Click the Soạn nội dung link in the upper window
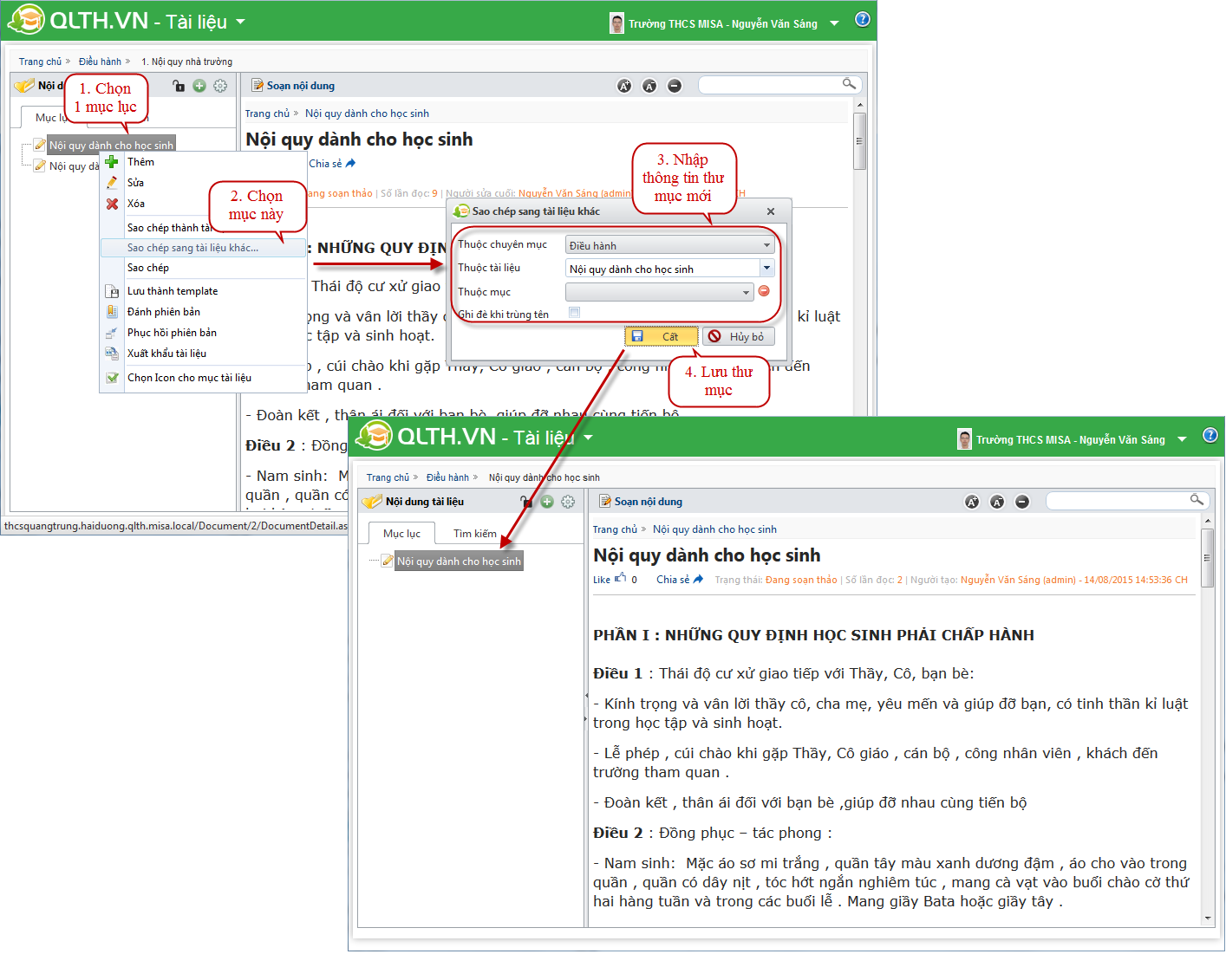This screenshot has width=1226, height=954. click(300, 86)
